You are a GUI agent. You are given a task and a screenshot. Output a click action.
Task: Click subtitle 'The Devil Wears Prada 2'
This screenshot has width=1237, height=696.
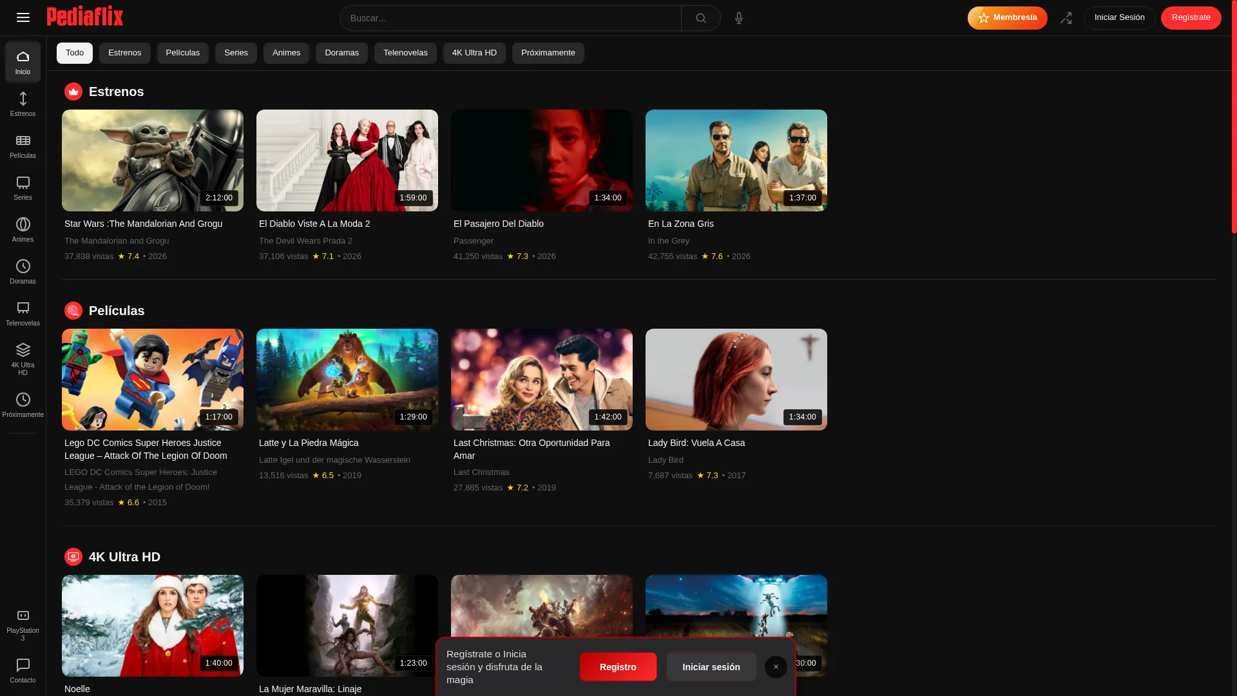pos(305,241)
